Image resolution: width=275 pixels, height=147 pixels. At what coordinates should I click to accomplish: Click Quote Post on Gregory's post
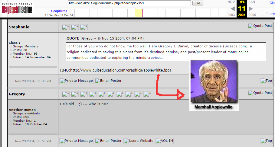tap(260, 93)
